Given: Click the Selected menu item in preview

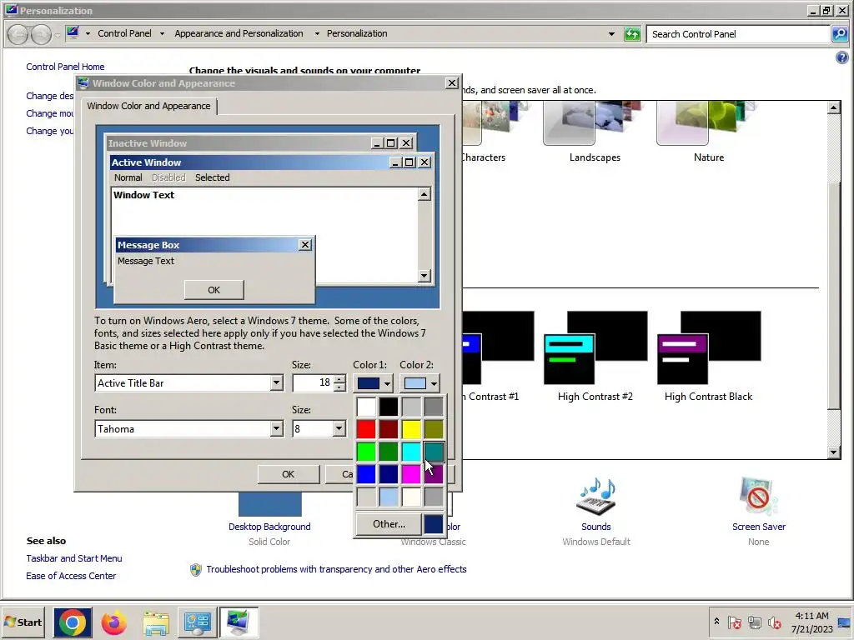Looking at the screenshot, I should pyautogui.click(x=213, y=177).
